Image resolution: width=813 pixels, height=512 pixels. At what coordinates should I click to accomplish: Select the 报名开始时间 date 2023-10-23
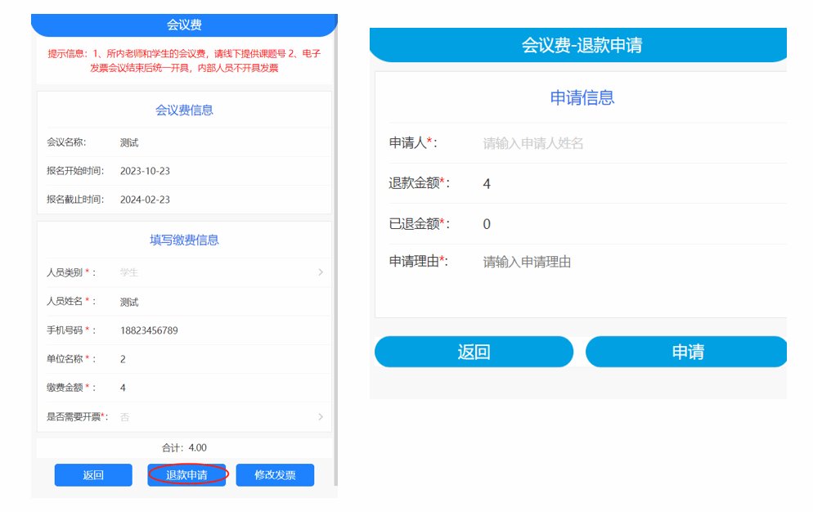(x=145, y=171)
